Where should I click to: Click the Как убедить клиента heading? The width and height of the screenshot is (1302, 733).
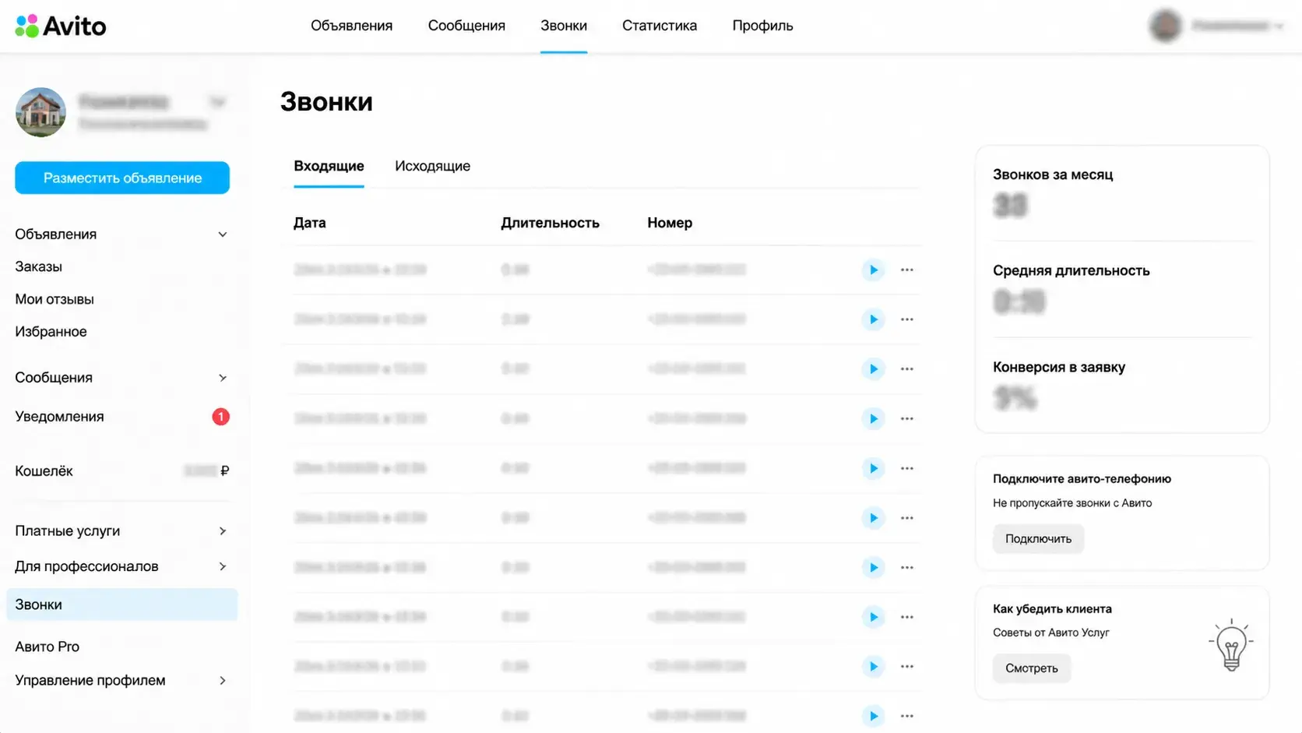tap(1052, 609)
